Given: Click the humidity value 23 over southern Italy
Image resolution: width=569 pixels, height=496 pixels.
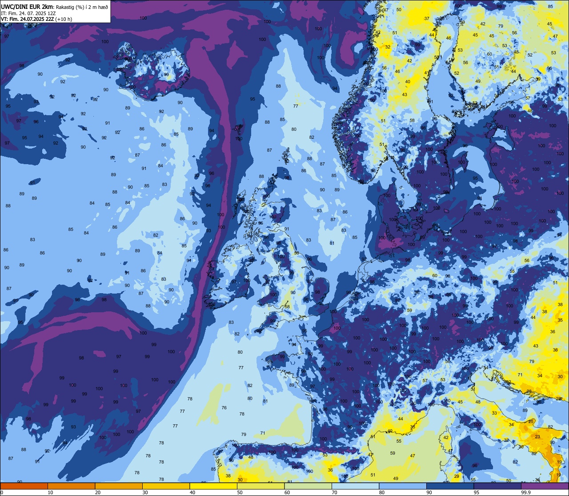Looking at the screenshot, I should [x=537, y=437].
